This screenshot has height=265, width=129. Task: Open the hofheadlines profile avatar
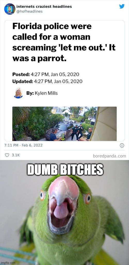[x=10, y=9]
